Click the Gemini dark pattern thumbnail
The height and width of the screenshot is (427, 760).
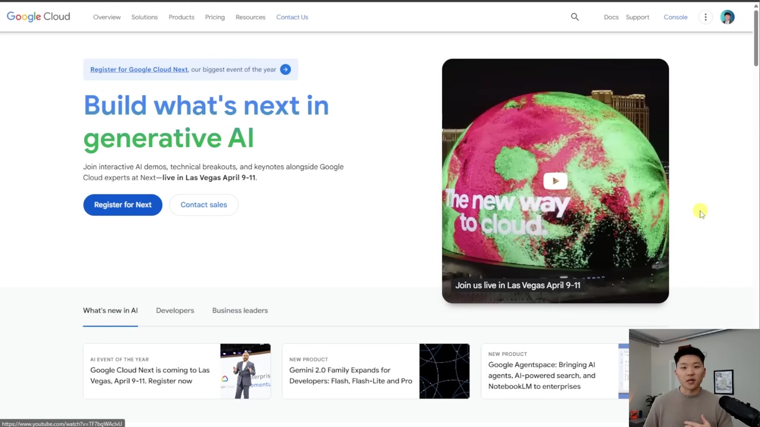coord(444,371)
